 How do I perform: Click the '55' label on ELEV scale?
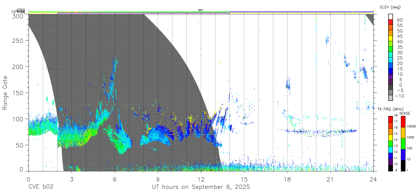pyautogui.click(x=400, y=26)
